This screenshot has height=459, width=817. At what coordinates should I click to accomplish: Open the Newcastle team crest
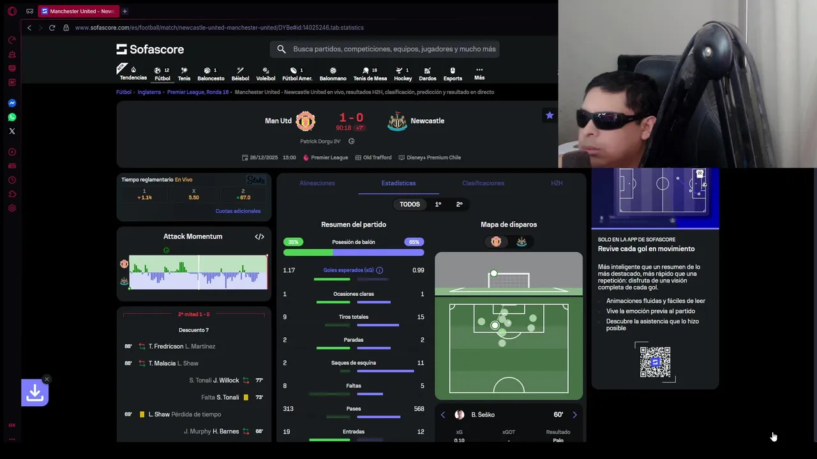[397, 121]
